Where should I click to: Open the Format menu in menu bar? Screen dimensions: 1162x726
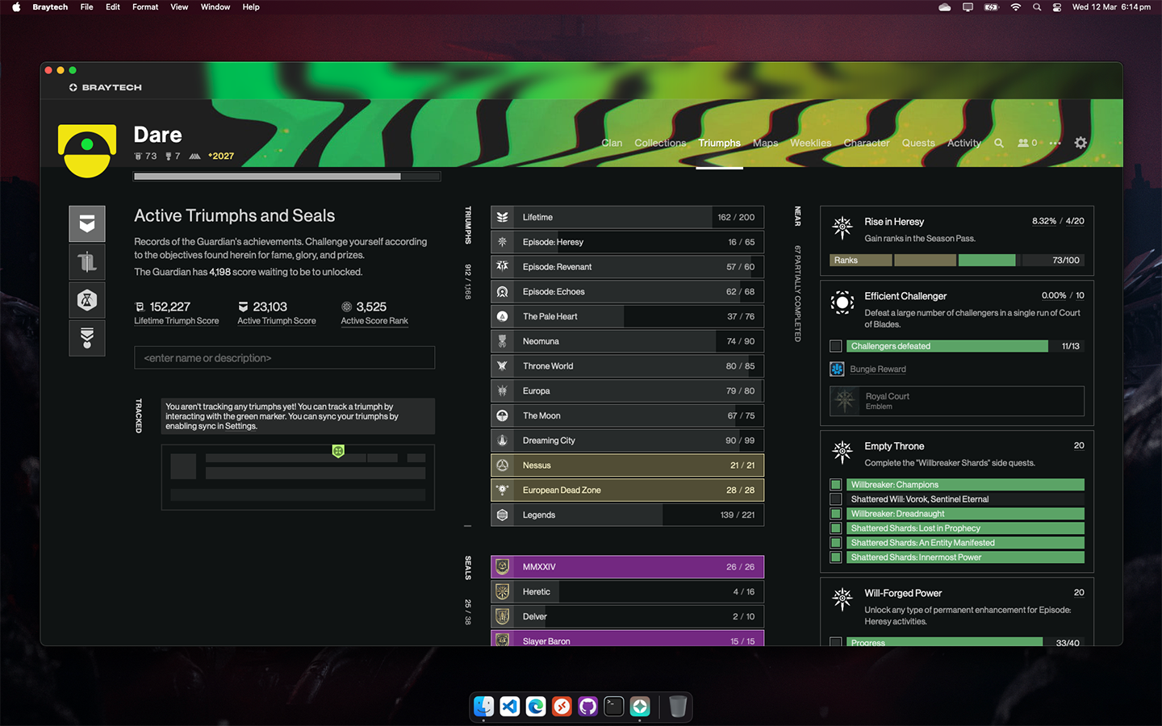coord(145,6)
